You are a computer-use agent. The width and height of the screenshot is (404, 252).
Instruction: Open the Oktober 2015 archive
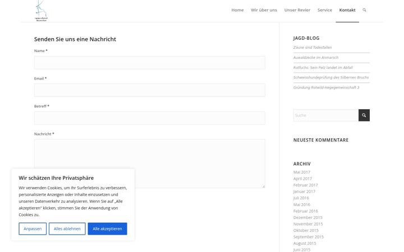(x=306, y=230)
